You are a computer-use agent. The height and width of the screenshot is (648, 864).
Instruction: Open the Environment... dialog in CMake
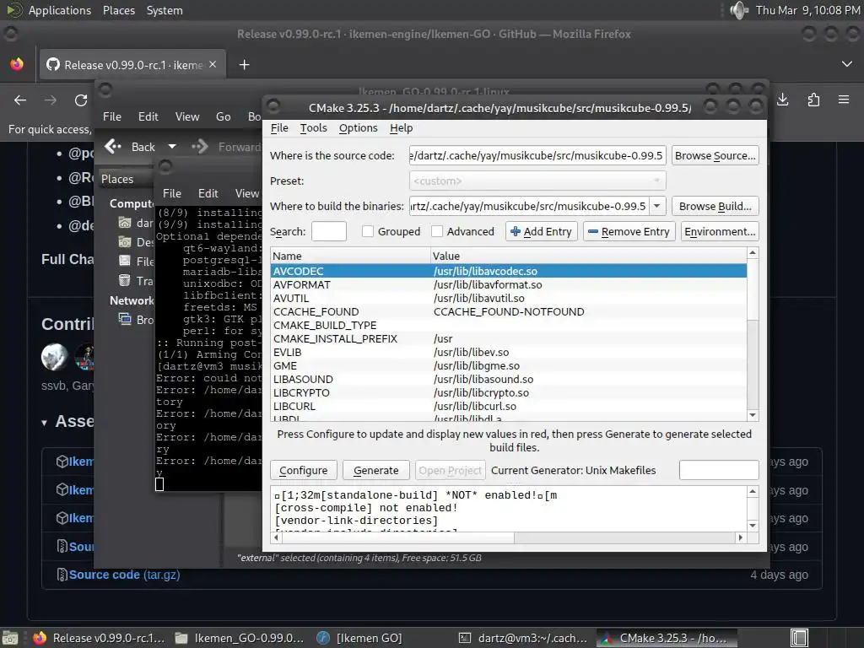pos(720,231)
